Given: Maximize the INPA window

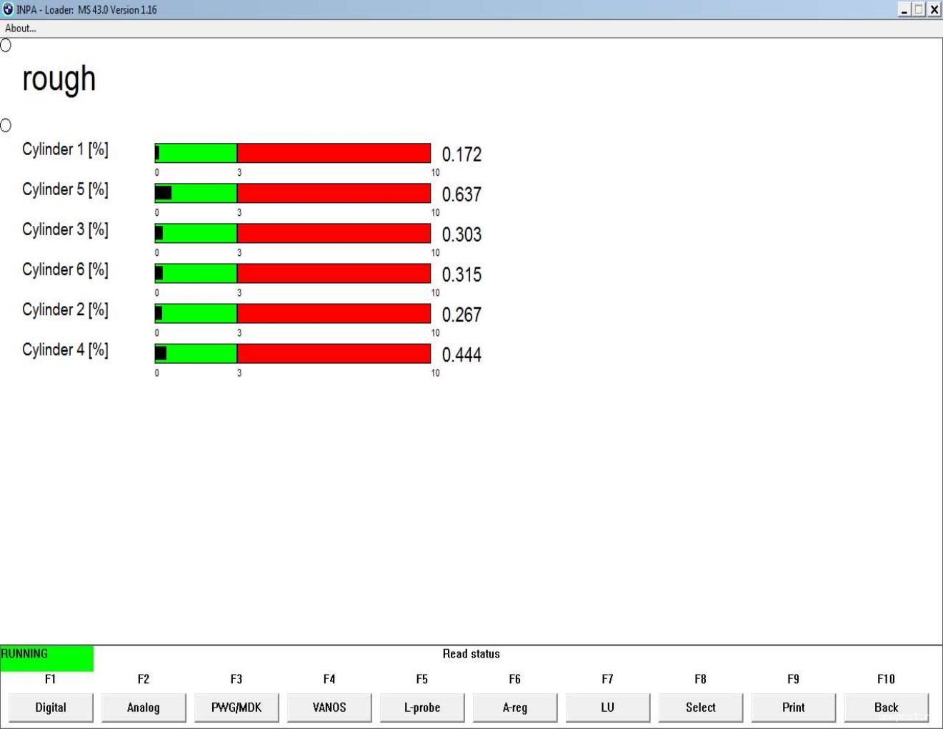Looking at the screenshot, I should [x=919, y=9].
